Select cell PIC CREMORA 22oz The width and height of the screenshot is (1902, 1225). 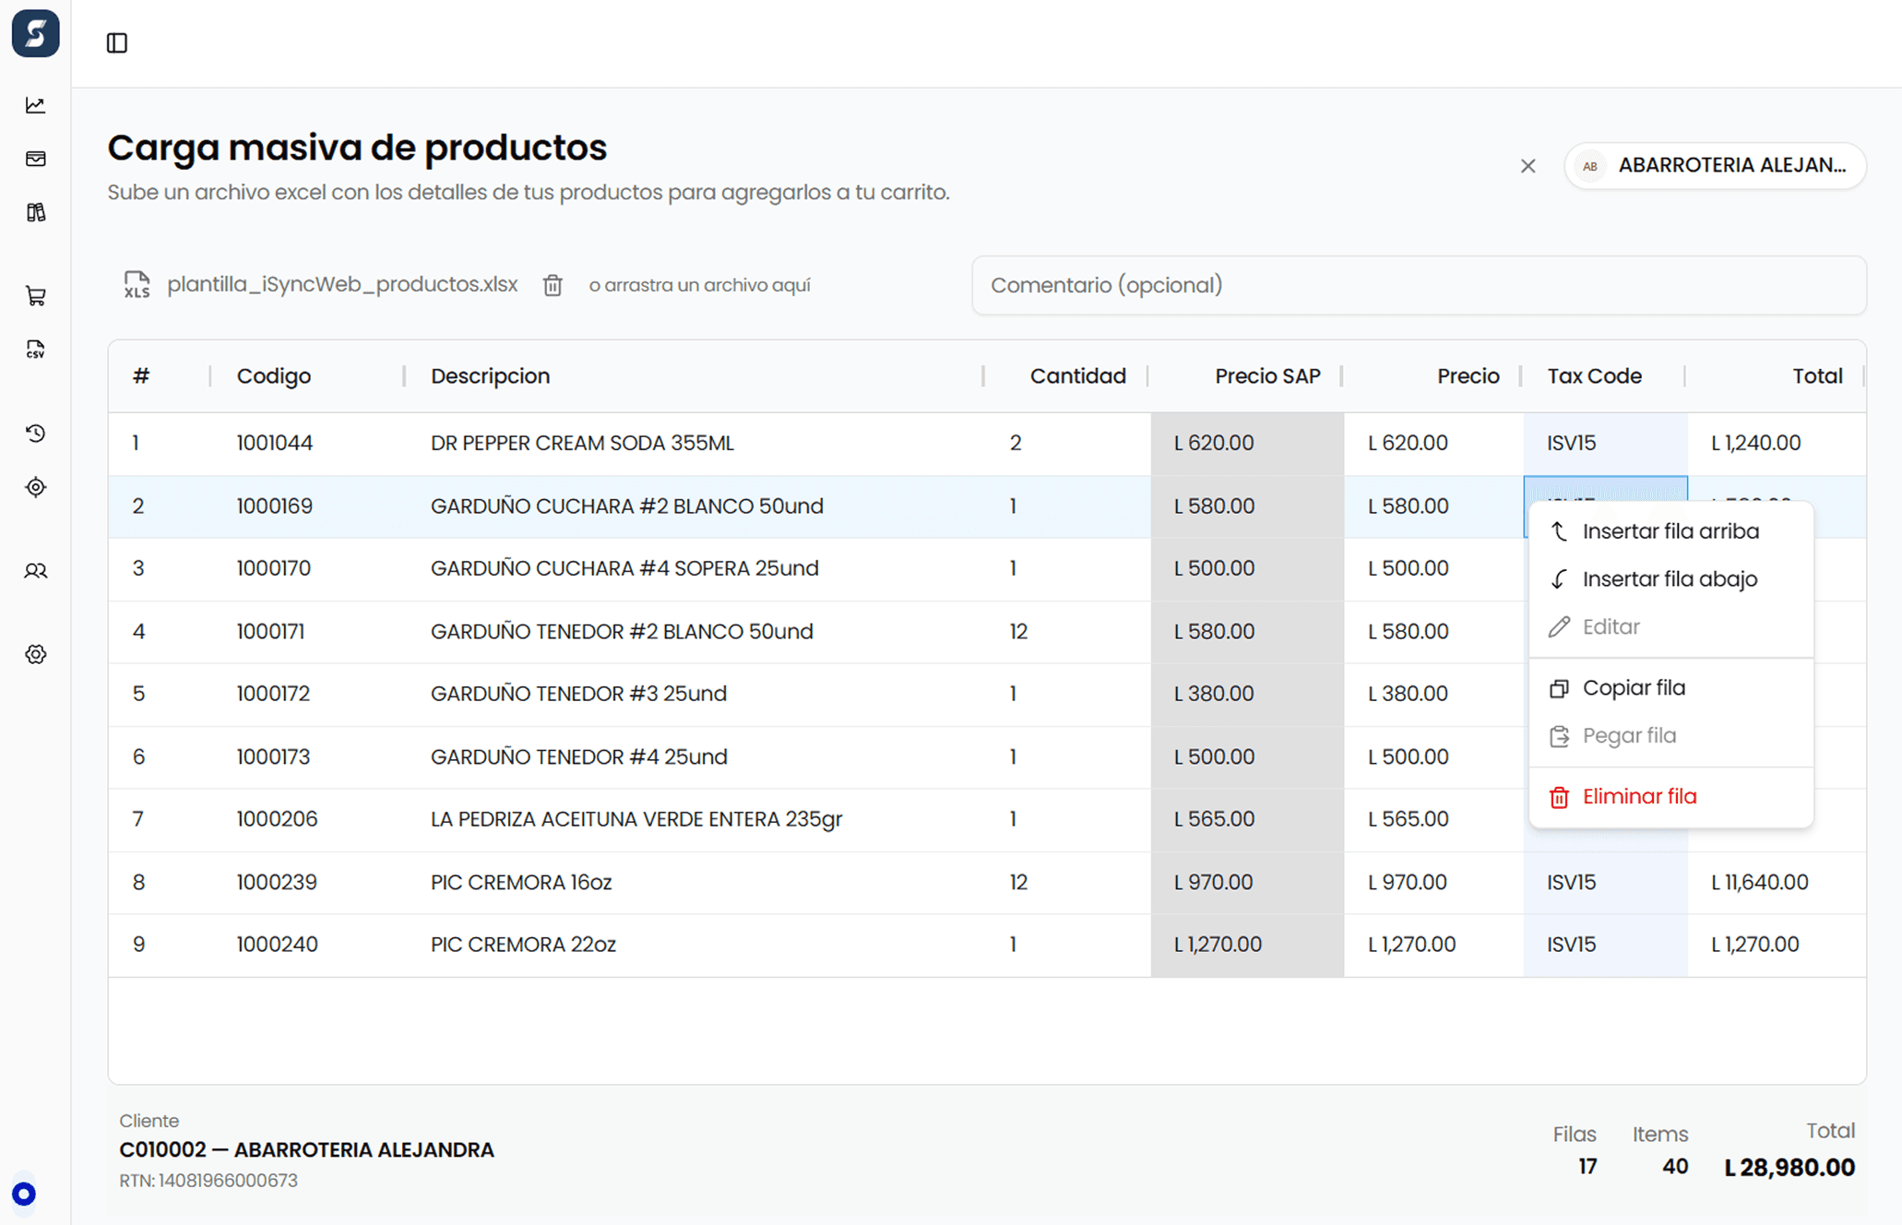click(x=523, y=945)
